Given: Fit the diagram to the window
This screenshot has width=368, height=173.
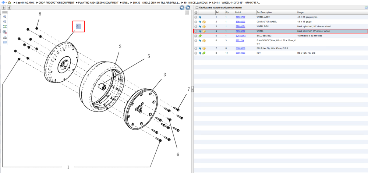Looking at the screenshot, I should click(x=5, y=27).
